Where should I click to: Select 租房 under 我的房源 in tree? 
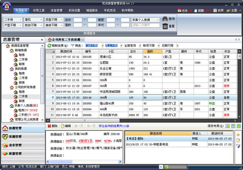(x=21, y=73)
